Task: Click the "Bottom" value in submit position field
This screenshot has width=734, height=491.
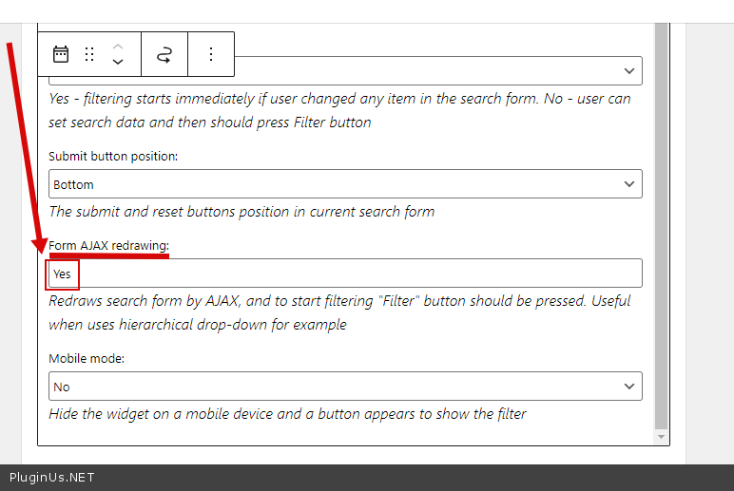Action: [x=73, y=185]
